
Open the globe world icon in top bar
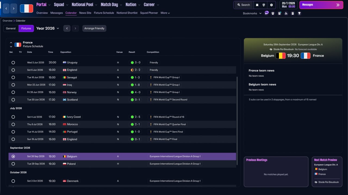click(264, 5)
